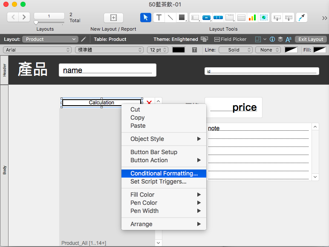329x247 pixels.
Task: Click the note field scroll down arrow
Action: [x=315, y=177]
